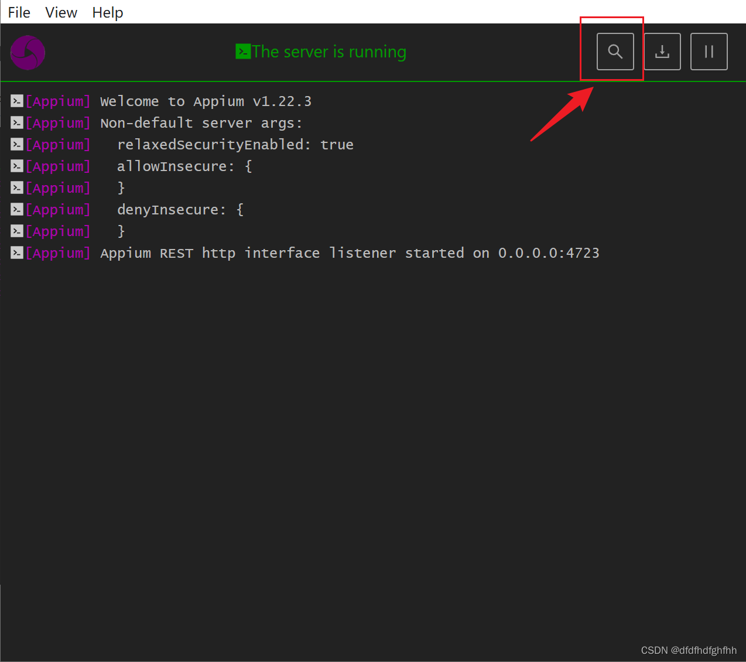Click the terminal icon next to 'Non-default server args'

[16, 122]
